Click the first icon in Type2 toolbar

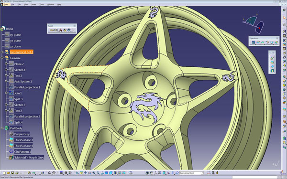52,30
